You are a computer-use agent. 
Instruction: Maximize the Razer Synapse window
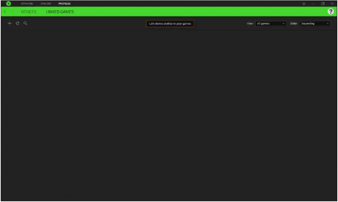tap(323, 4)
